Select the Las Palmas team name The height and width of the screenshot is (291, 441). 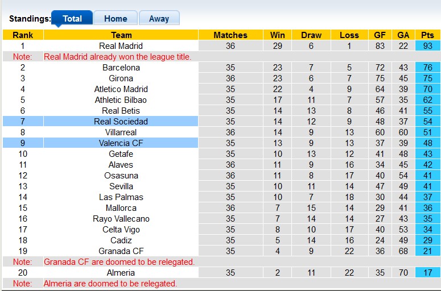(x=121, y=197)
